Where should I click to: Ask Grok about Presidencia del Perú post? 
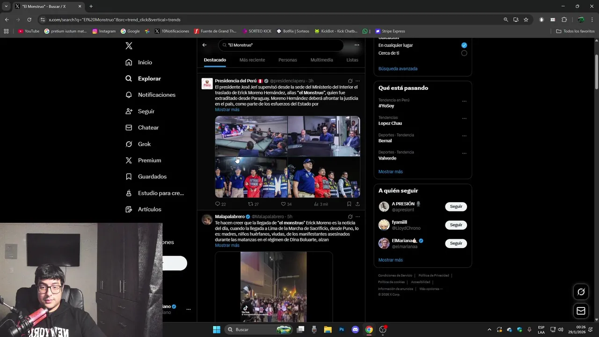(x=350, y=81)
